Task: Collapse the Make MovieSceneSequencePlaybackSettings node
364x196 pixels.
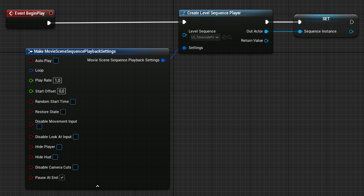Action: (97, 186)
